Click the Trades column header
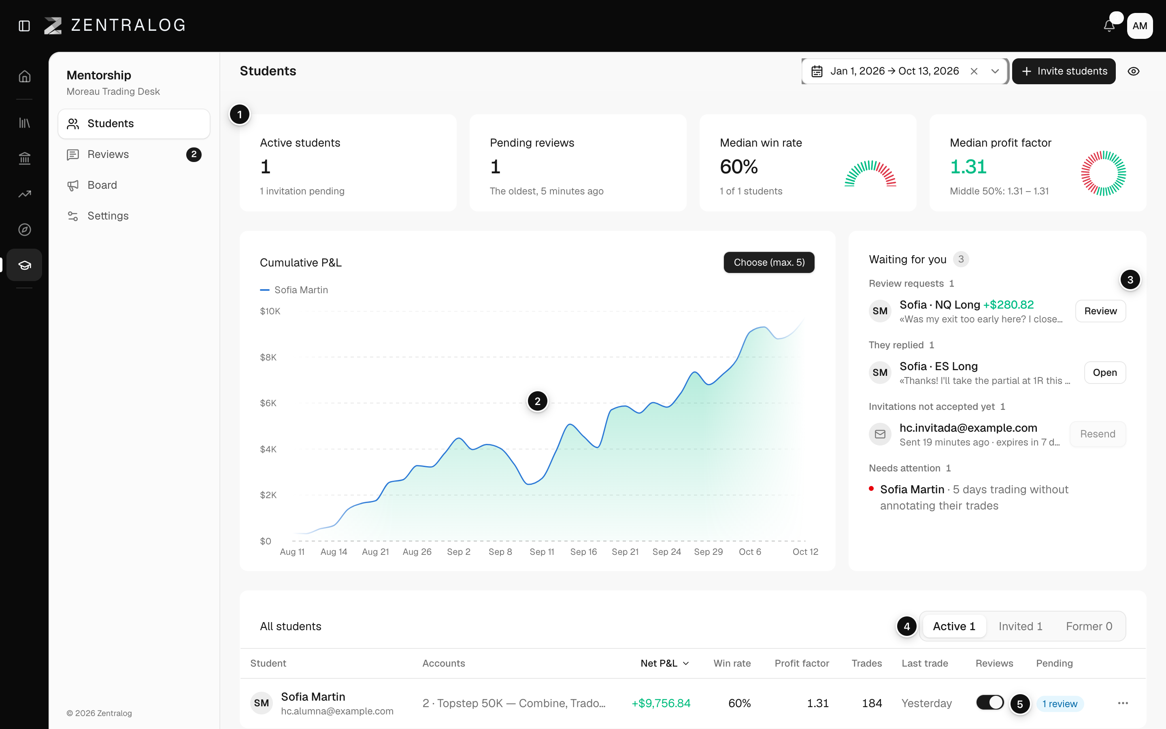The width and height of the screenshot is (1166, 729). tap(866, 663)
